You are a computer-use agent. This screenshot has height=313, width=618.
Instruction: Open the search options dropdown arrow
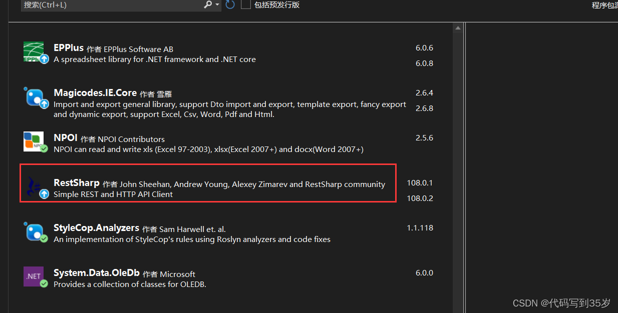(217, 5)
